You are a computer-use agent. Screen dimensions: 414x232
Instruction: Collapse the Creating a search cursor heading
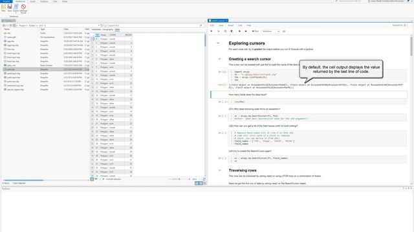219,59
